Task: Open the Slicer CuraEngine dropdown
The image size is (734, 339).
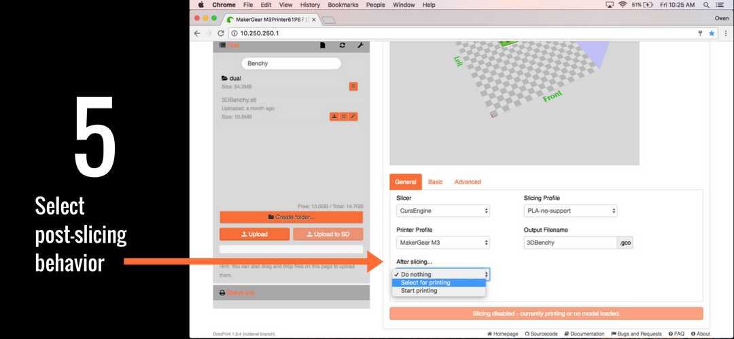Action: pos(442,211)
